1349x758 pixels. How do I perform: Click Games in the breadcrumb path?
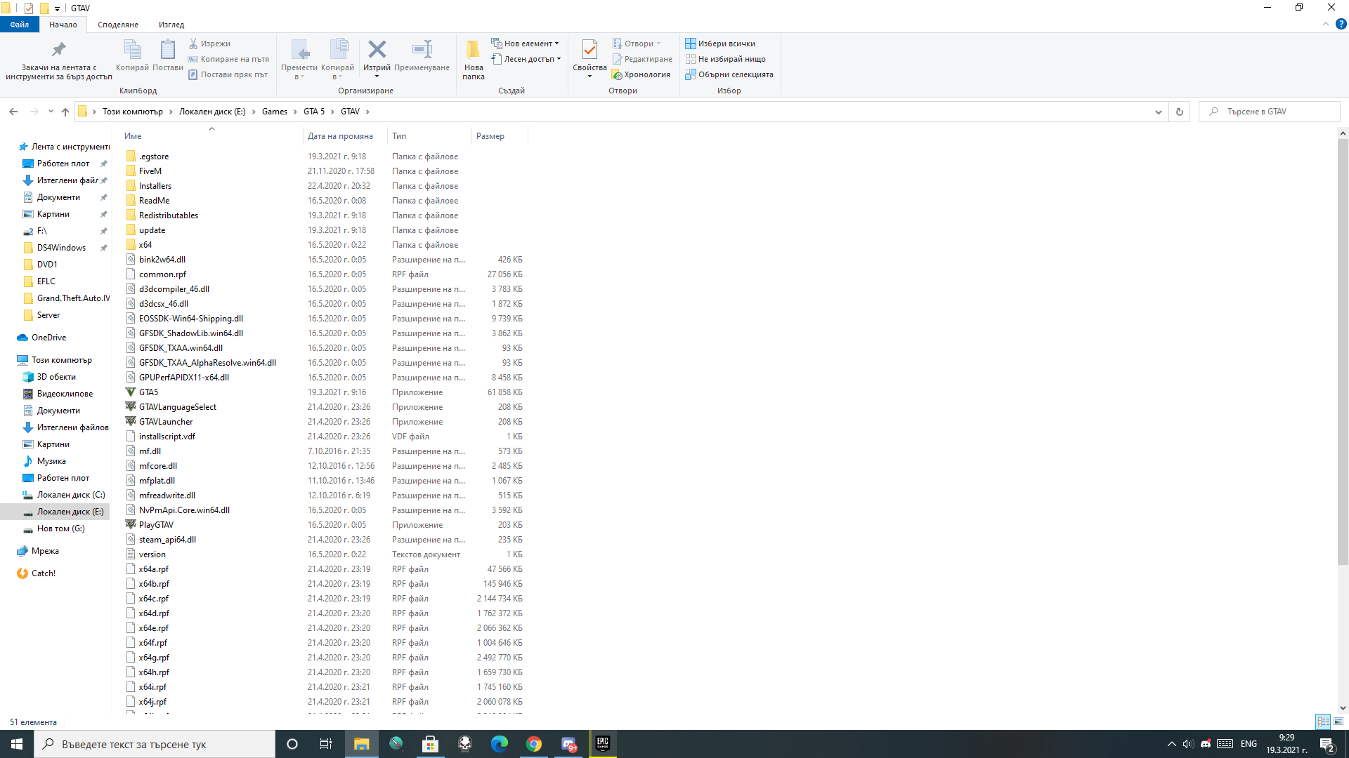(x=274, y=112)
